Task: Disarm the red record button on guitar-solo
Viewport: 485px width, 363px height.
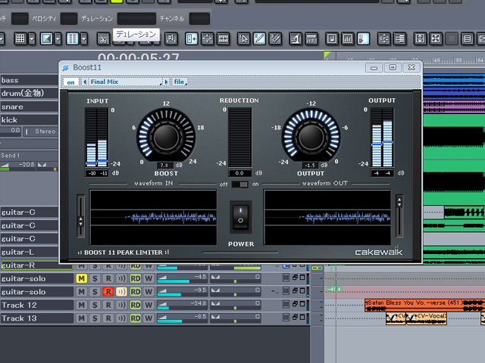Action: [108, 292]
